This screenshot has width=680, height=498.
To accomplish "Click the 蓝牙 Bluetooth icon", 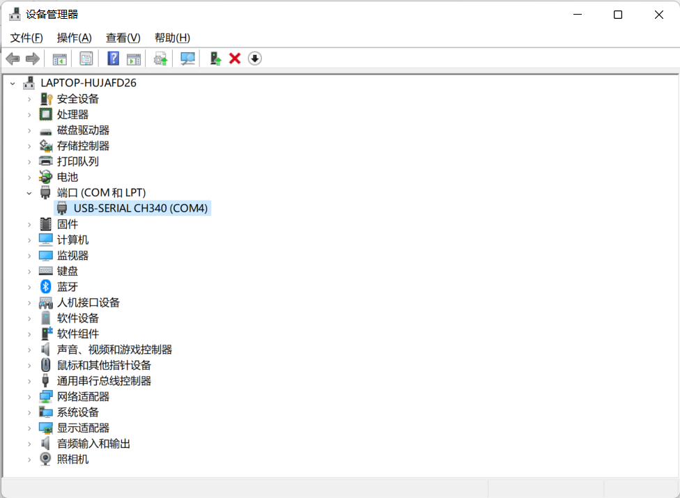I will pos(45,286).
